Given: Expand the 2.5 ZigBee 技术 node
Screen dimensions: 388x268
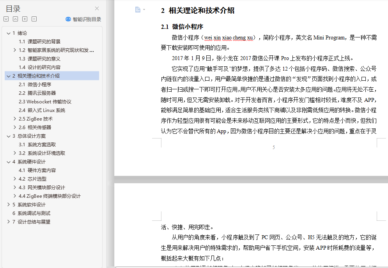Looking at the screenshot, I should [15, 119].
